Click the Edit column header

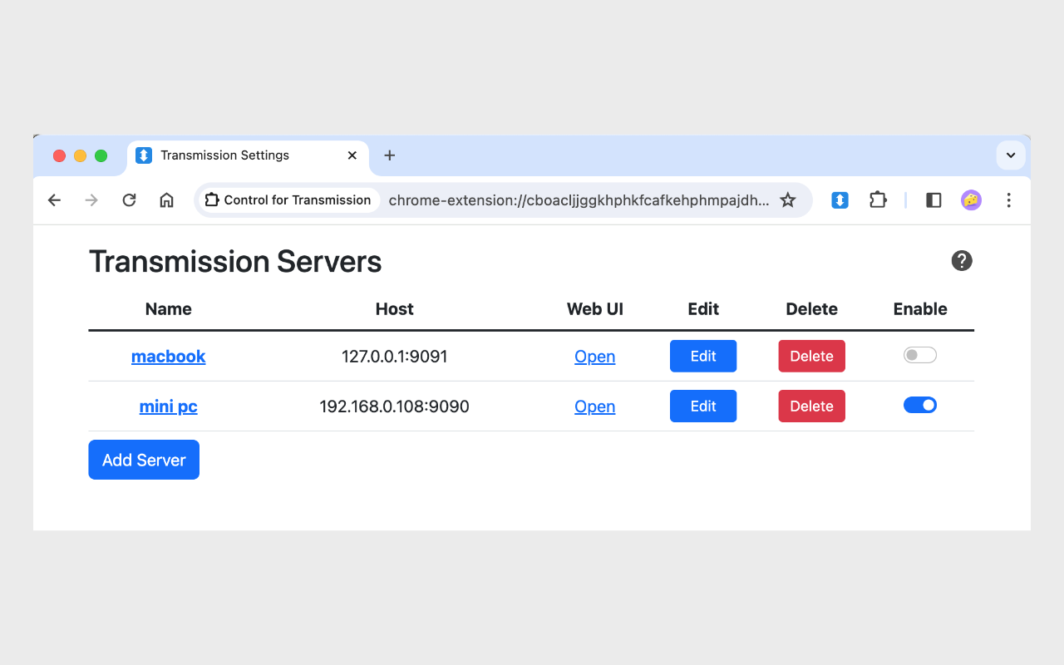[x=703, y=309]
